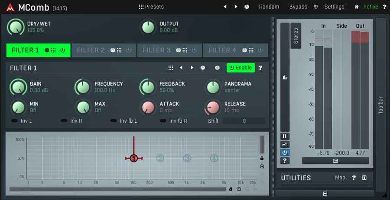Click the MComb logo icon

point(10,8)
